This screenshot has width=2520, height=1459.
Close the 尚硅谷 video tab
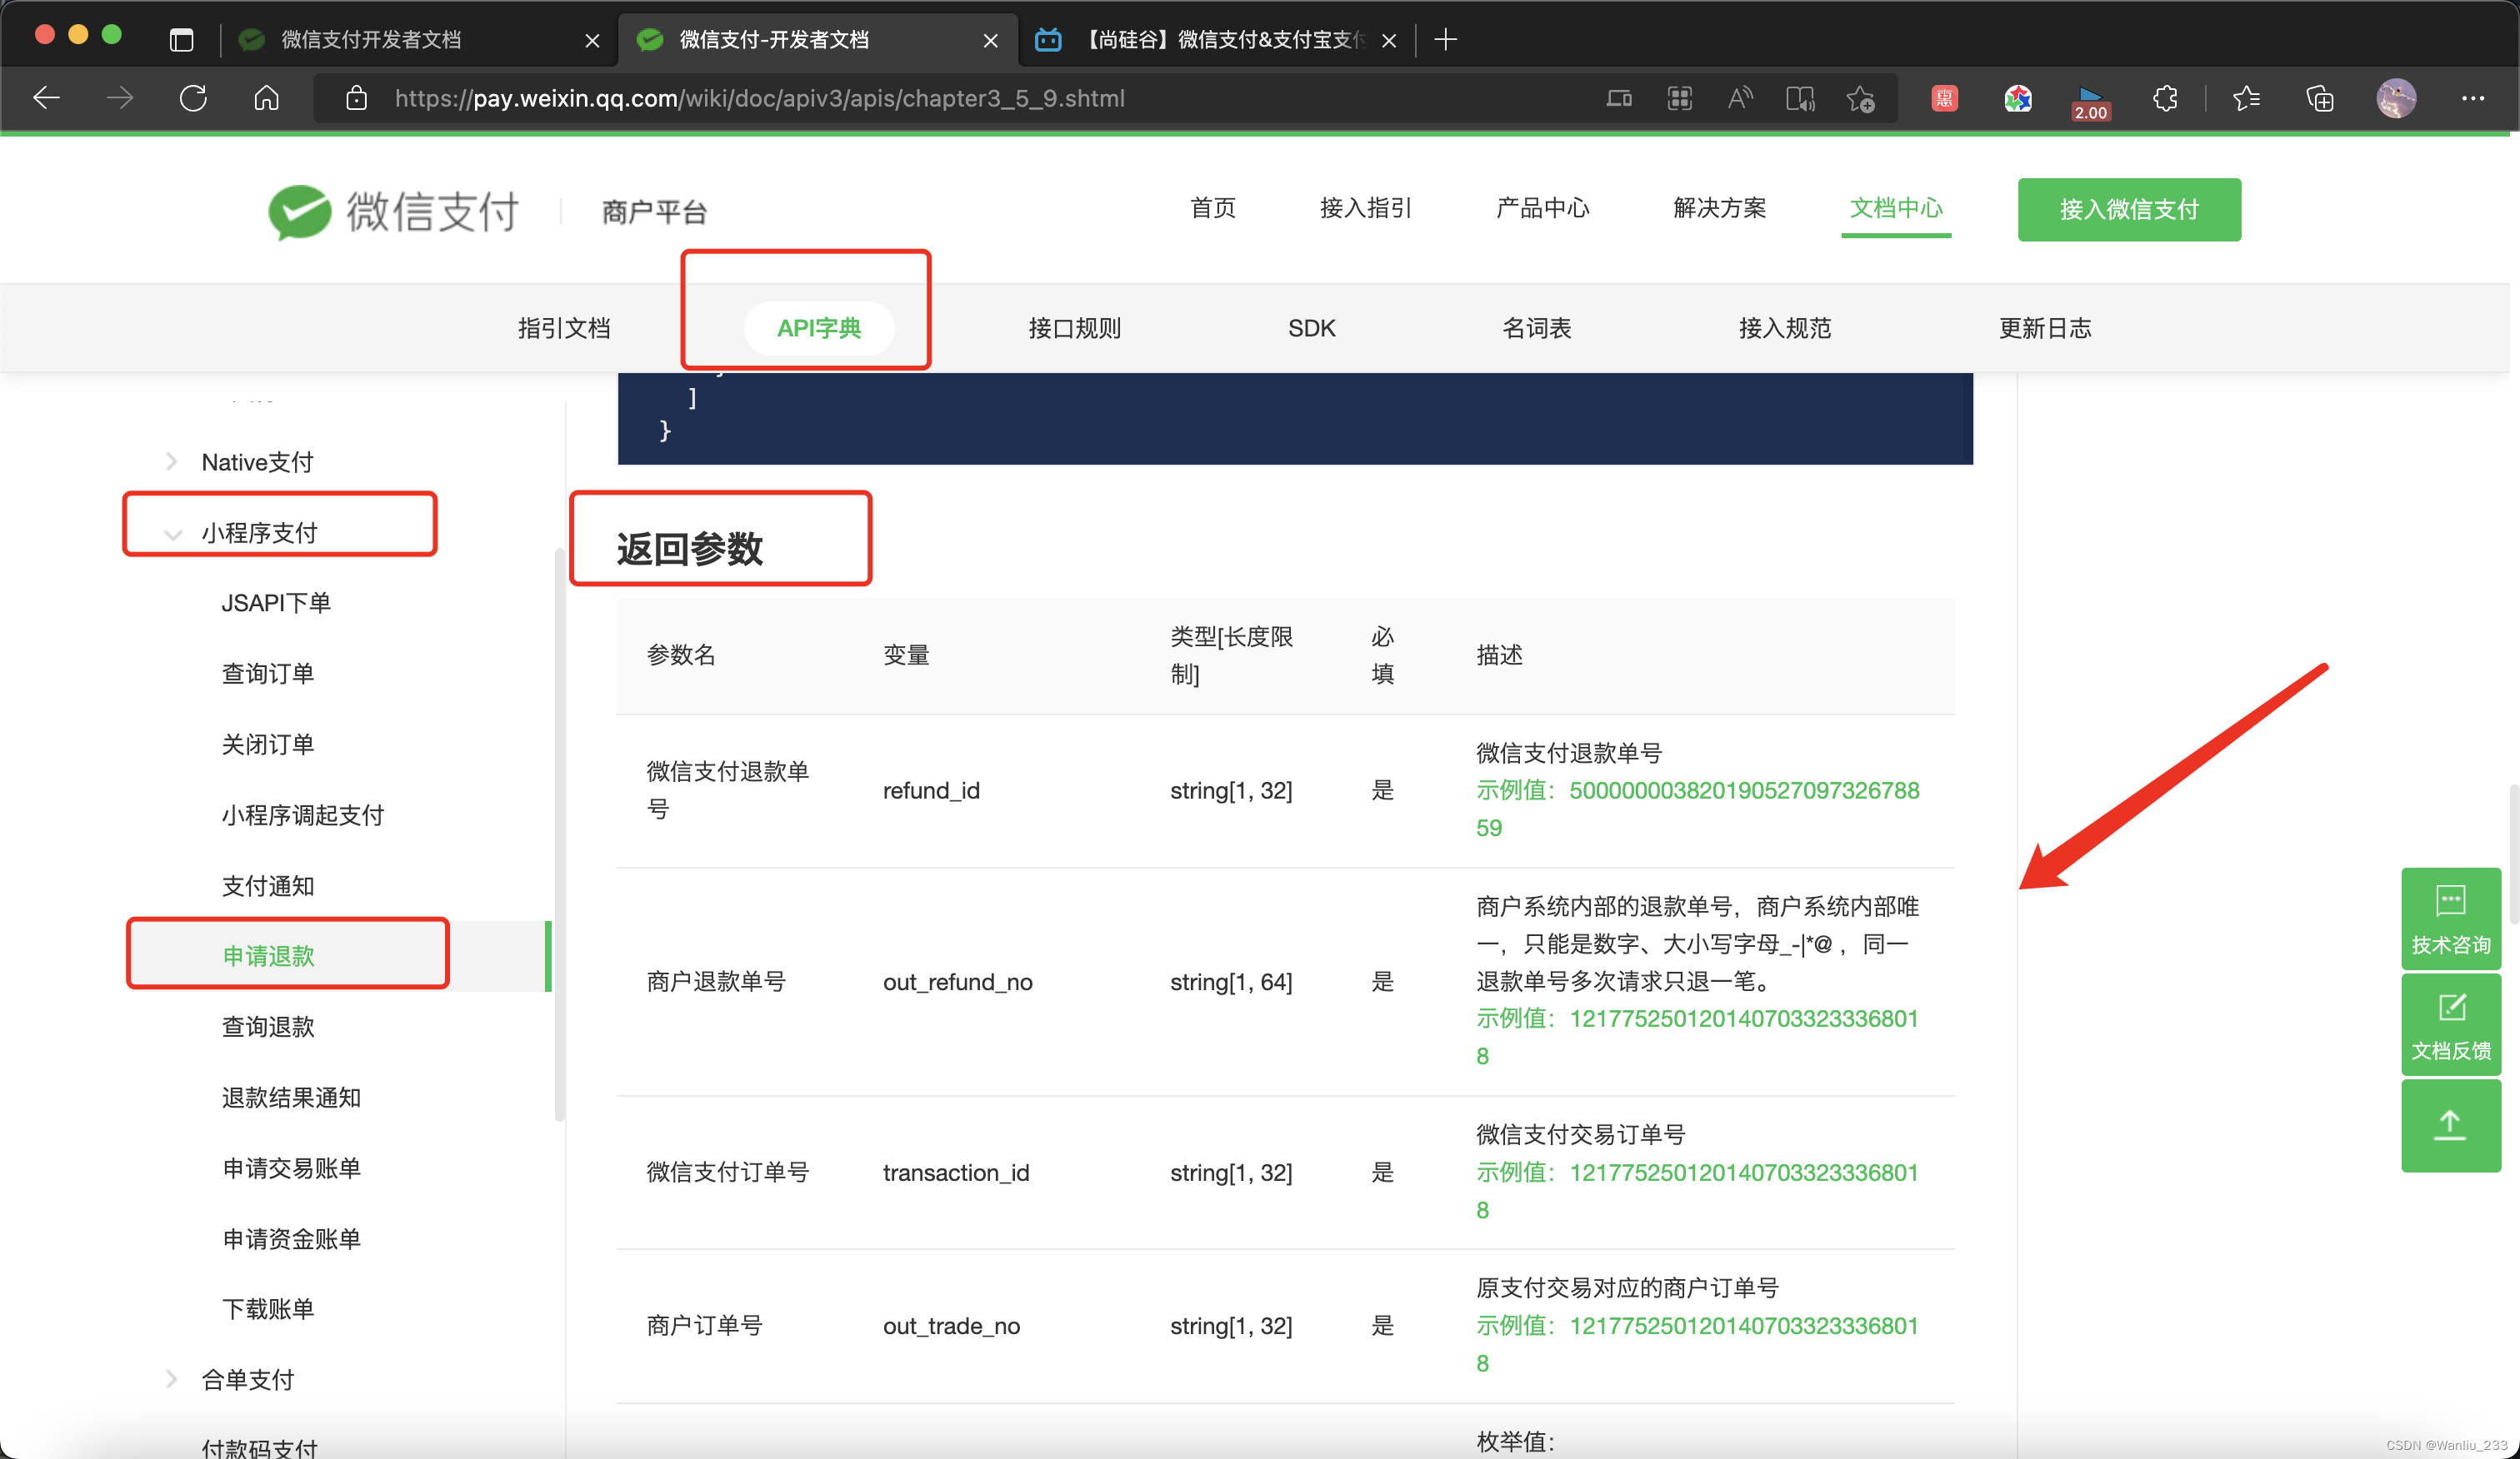1389,40
